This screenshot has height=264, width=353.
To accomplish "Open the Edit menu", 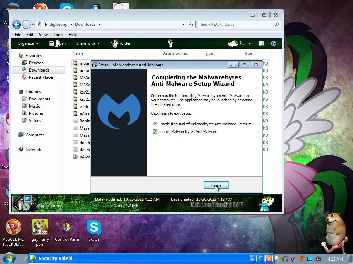I will click(x=30, y=35).
